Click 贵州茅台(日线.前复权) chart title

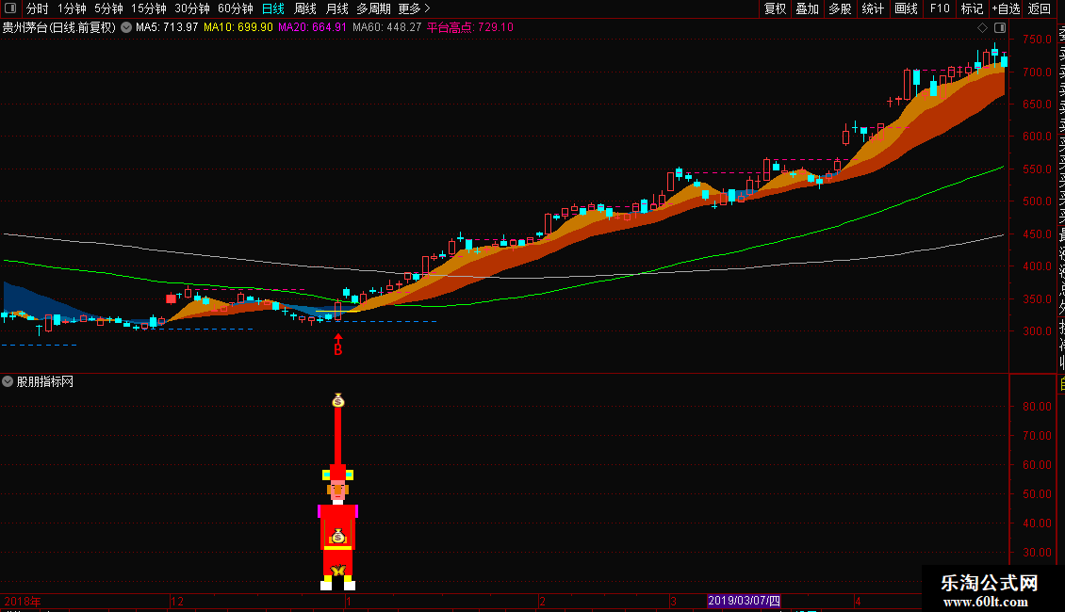(59, 28)
